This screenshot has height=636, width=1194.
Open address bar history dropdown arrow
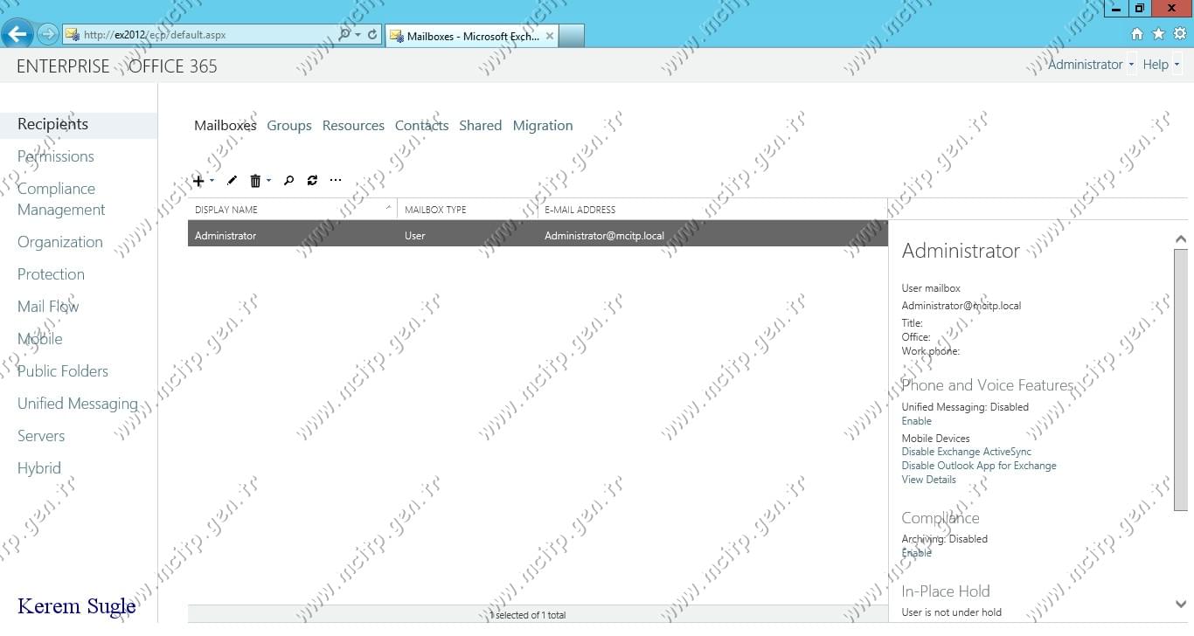pos(358,35)
